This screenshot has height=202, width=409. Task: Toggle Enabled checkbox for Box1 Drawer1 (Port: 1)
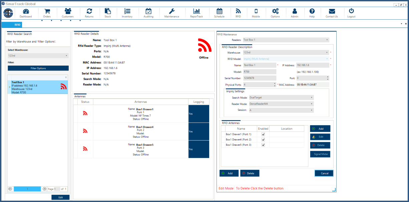263,134
